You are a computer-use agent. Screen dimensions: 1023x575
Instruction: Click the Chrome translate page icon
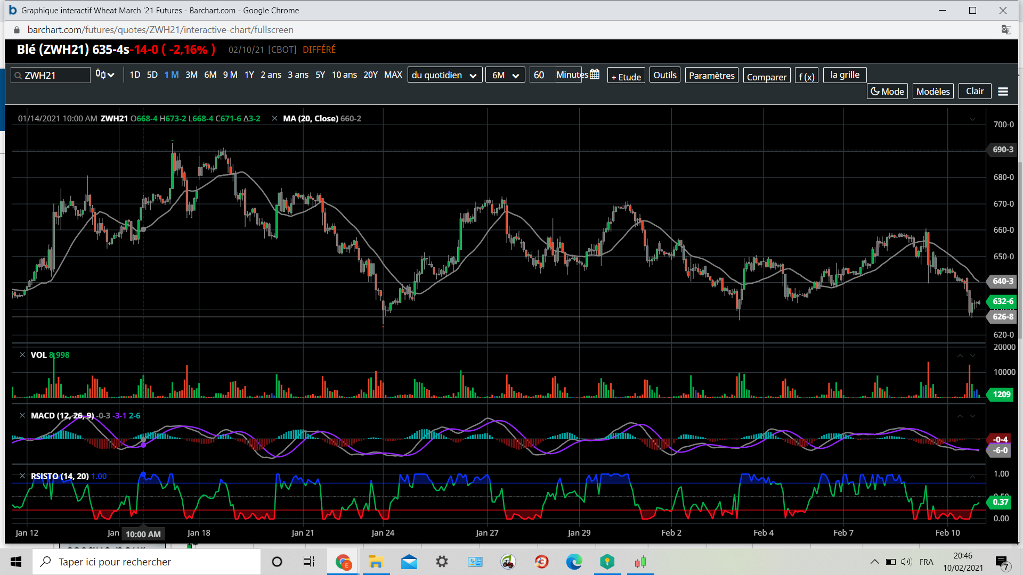(1006, 30)
